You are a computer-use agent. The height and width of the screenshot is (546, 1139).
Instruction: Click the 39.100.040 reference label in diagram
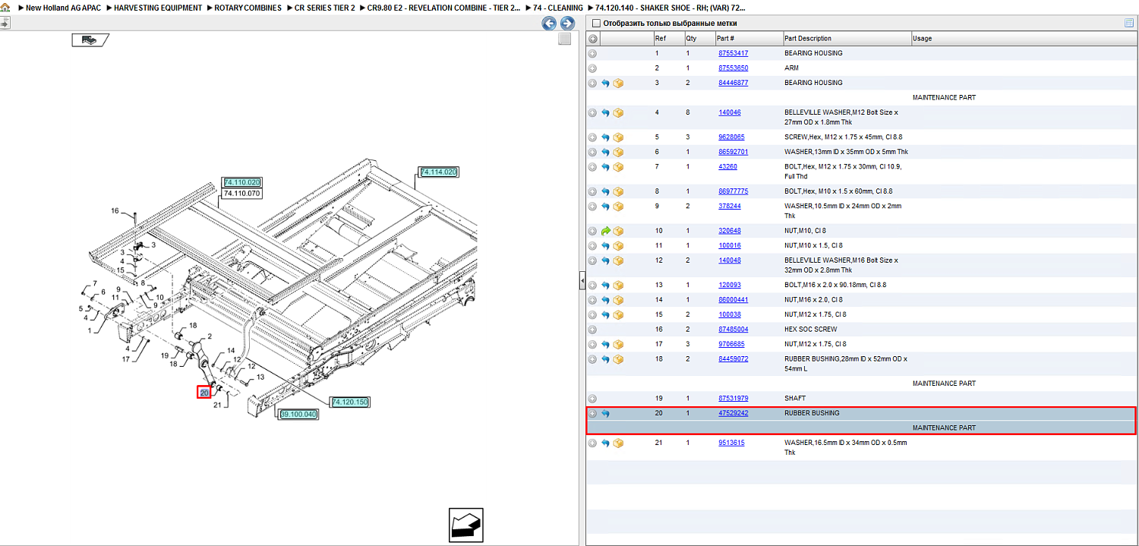tap(298, 415)
